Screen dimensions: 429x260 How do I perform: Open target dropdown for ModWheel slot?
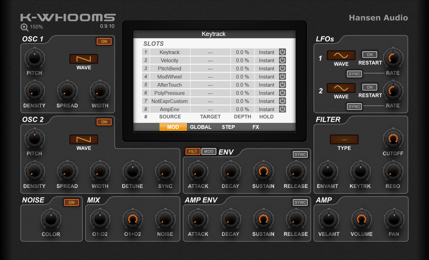(210, 76)
